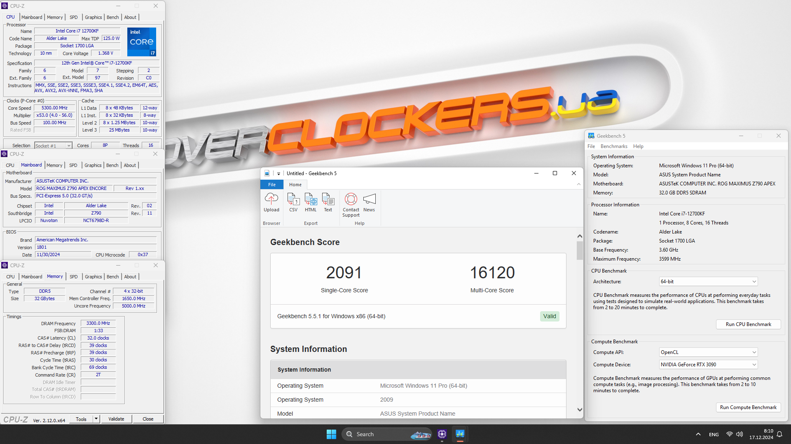The width and height of the screenshot is (791, 444).
Task: Open Help menu in Geekbench 5
Action: click(x=638, y=146)
